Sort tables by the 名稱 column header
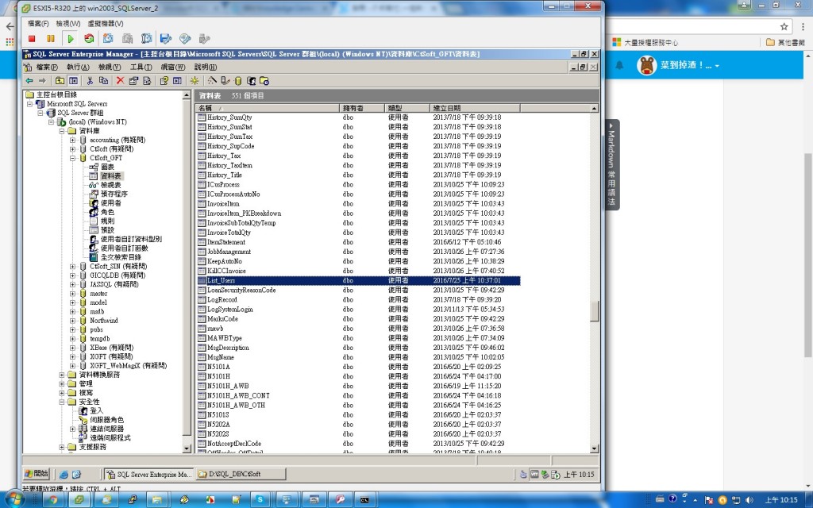 point(268,108)
